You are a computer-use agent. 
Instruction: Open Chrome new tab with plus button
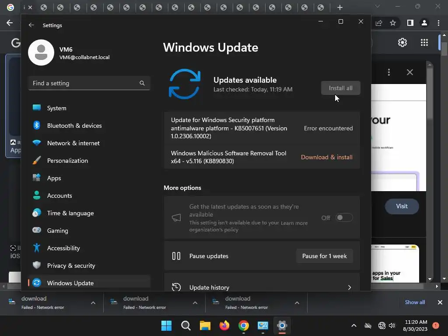click(339, 7)
